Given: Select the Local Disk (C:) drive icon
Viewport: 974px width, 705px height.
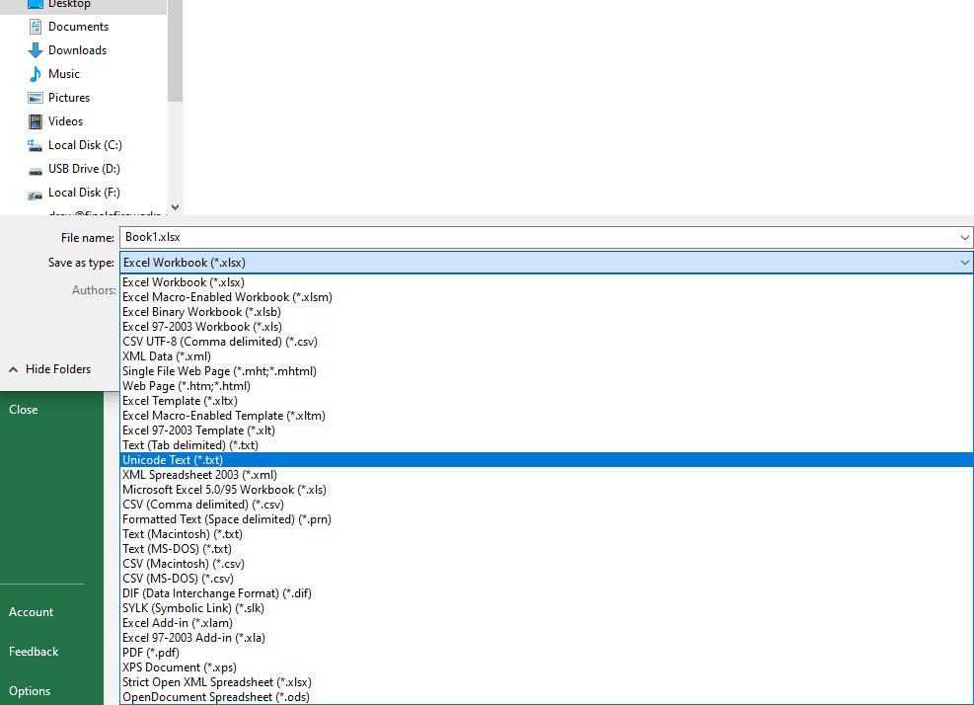Looking at the screenshot, I should 35,145.
